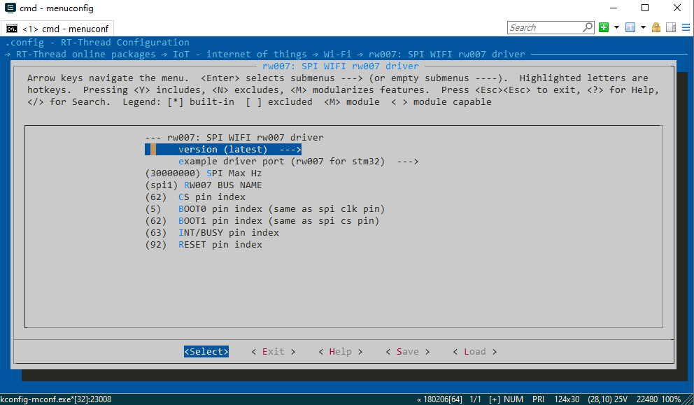Click the scroll panel layout icon
Screen dimensions: 694x405
670,28
